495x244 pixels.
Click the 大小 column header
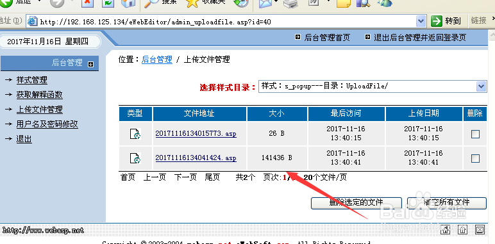(277, 113)
